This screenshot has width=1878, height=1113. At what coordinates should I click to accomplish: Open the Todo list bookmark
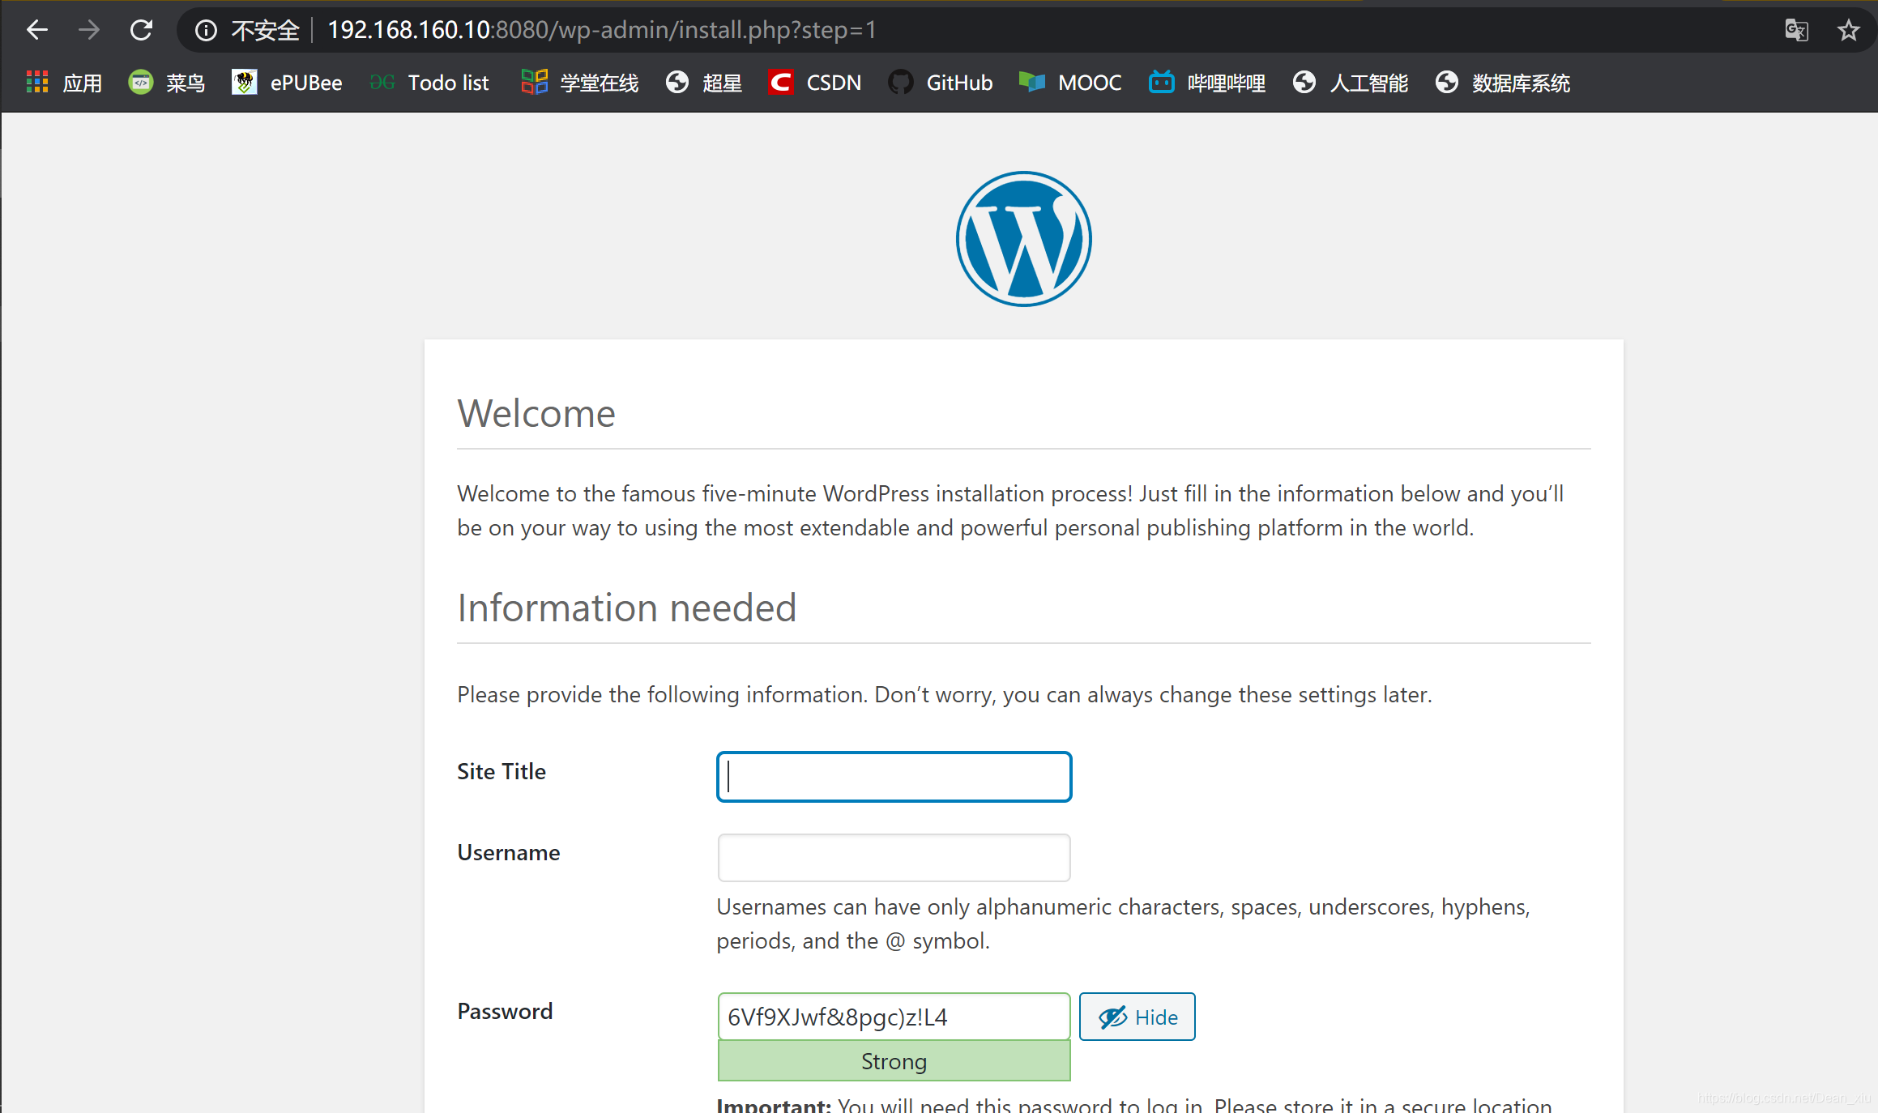point(429,83)
